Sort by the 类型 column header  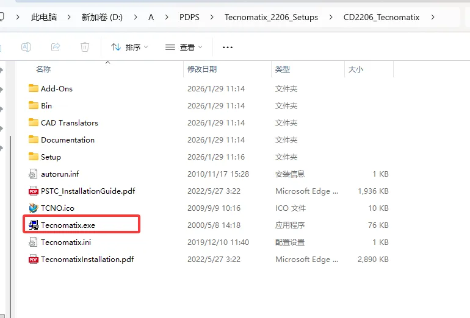point(283,69)
